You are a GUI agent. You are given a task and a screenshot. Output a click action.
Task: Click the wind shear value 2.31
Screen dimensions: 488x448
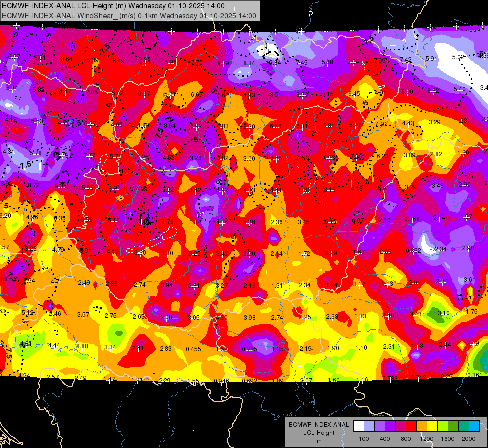click(389, 346)
